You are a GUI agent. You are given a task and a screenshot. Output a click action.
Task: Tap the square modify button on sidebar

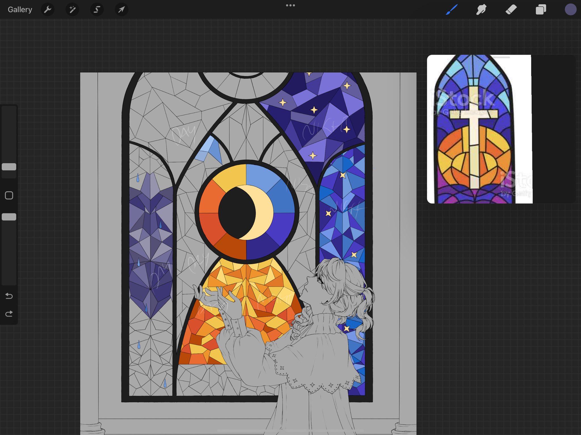pyautogui.click(x=9, y=196)
